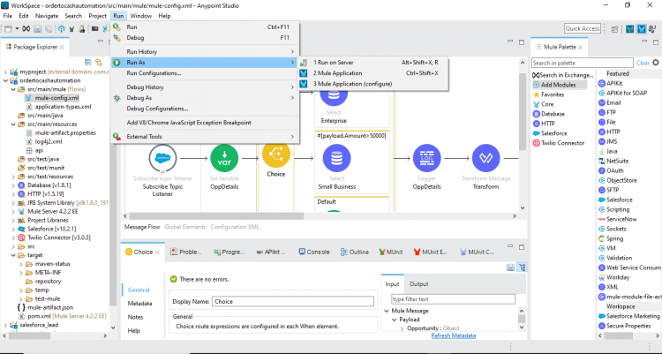This screenshot has height=354, width=662.
Task: Select pom.xml in Package Explorer
Action: 39,314
